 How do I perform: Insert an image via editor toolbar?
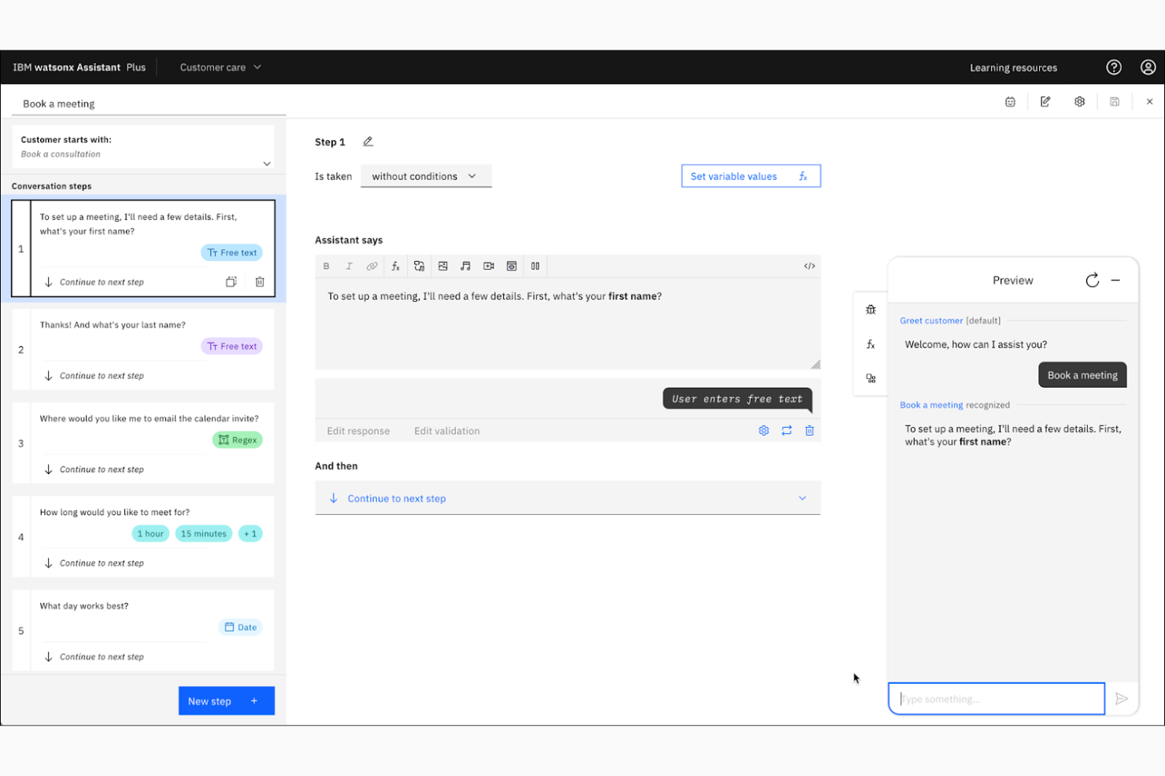442,267
